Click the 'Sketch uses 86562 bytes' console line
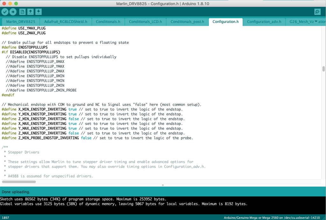326x220 pixels. tap(83, 199)
